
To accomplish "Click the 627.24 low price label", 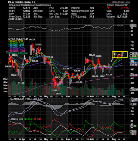I will [x=109, y=74].
